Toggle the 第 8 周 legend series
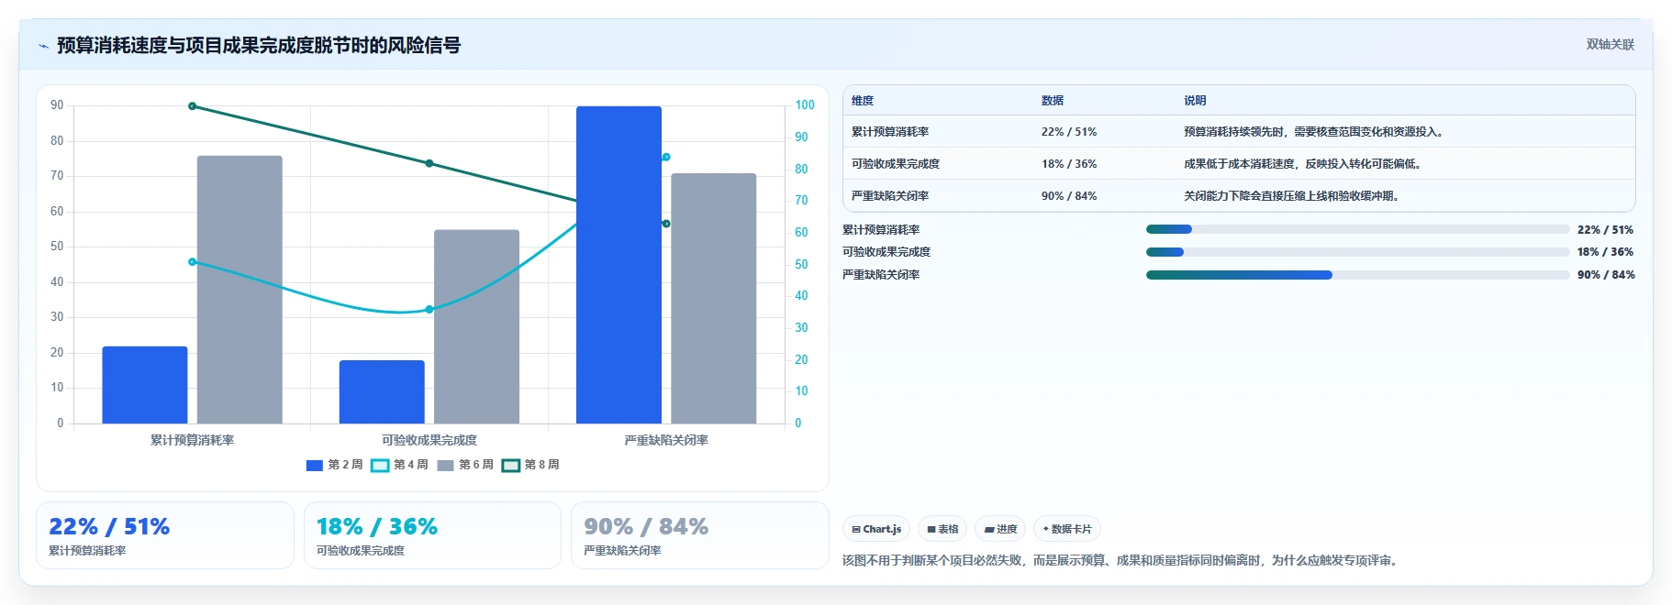 click(x=530, y=465)
